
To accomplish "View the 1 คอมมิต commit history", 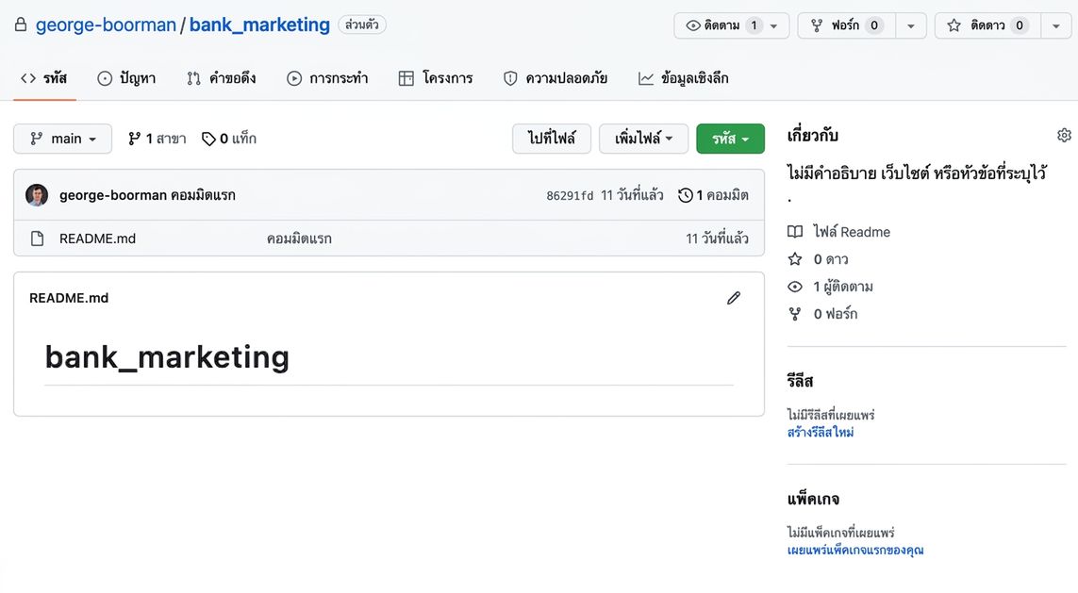I will (x=713, y=195).
